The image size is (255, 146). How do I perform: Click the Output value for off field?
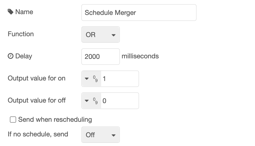point(120,101)
